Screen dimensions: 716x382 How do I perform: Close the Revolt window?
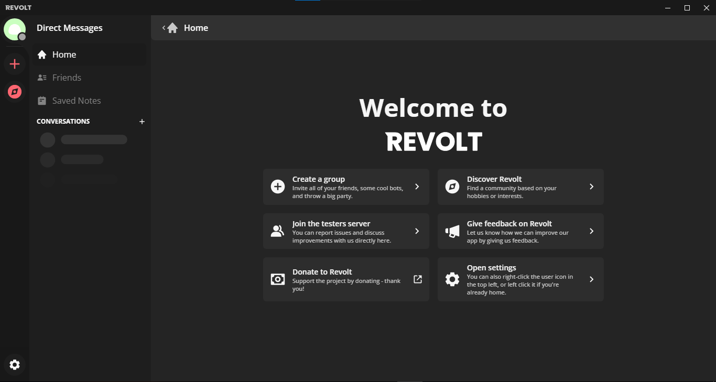[x=706, y=8]
